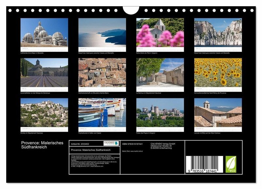Select the Le Barroux village square photo
262x189 pixels.
160,72
